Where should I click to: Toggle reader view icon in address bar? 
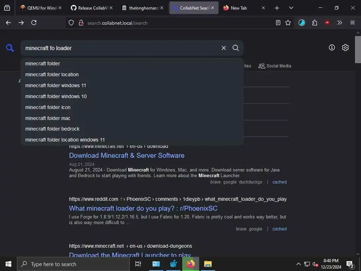coord(278,23)
